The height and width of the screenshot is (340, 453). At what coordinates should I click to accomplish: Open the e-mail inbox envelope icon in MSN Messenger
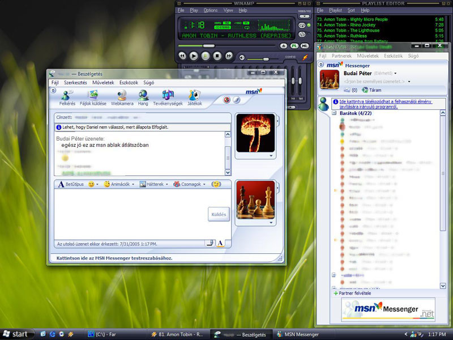[x=347, y=90]
